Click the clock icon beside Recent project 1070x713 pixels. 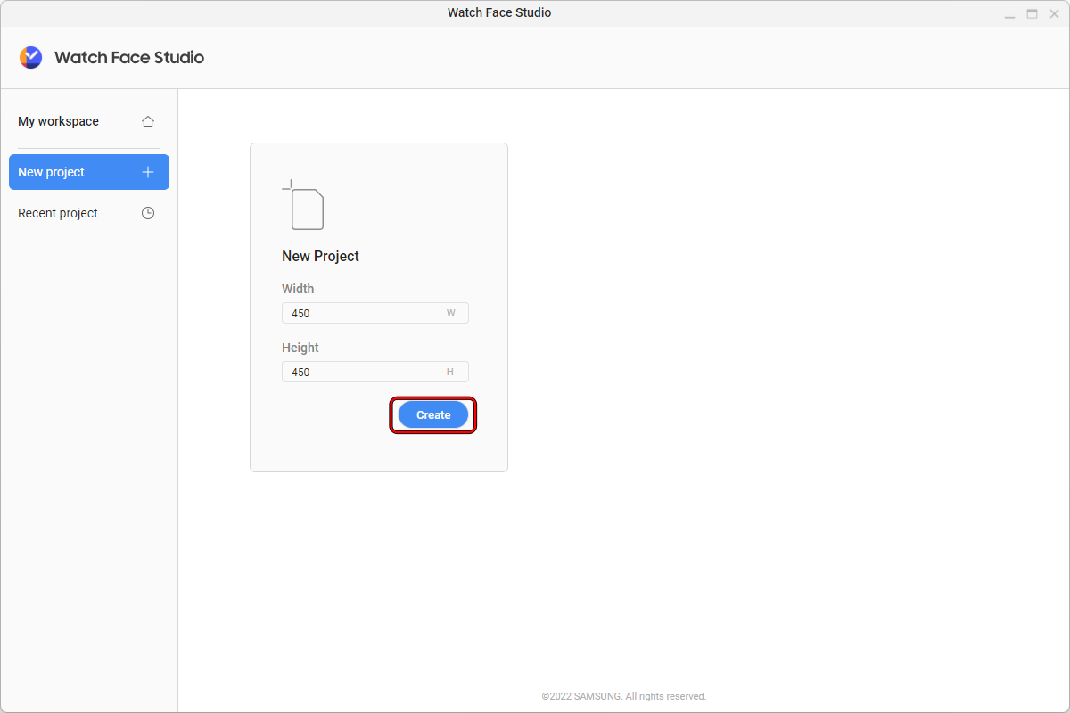pos(148,213)
